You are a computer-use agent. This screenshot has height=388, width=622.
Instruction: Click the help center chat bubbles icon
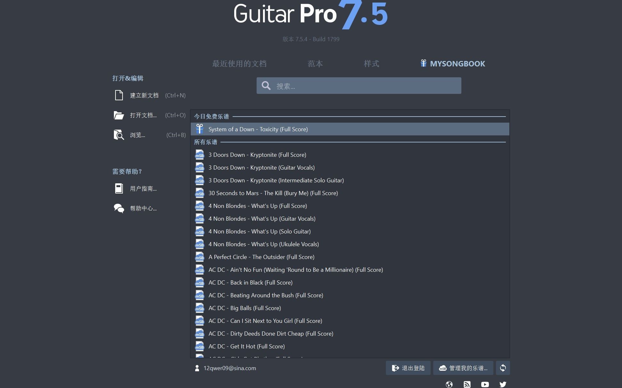pos(119,208)
